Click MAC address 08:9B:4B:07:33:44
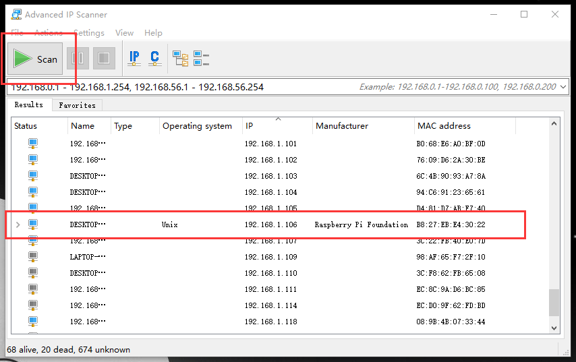Image resolution: width=576 pixels, height=362 pixels. [451, 322]
